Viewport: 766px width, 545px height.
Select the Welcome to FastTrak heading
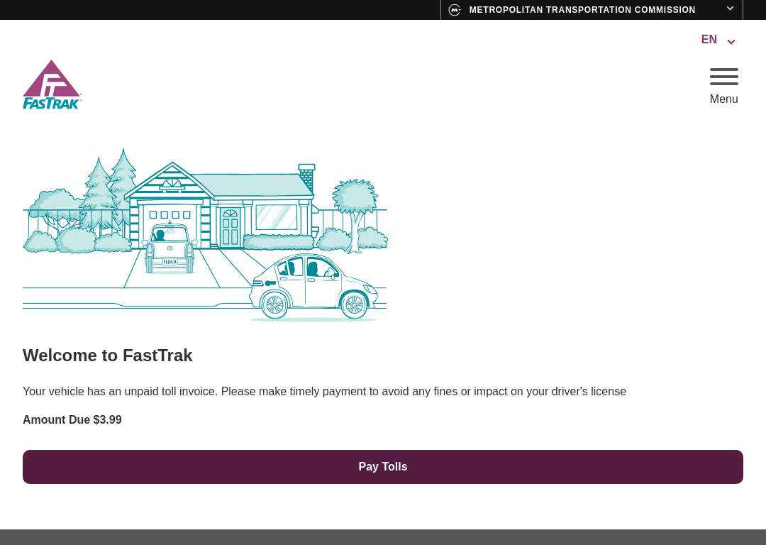(108, 356)
